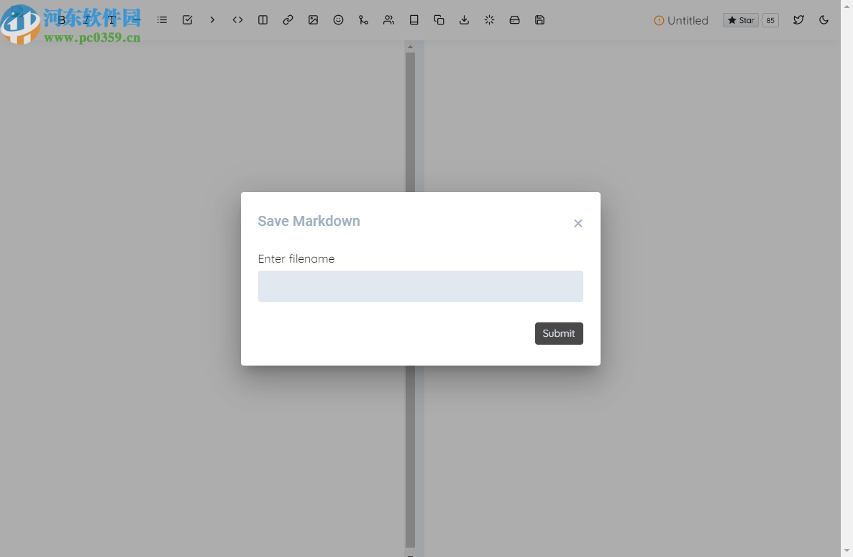
Task: Star the repository on GitHub
Action: tap(740, 20)
